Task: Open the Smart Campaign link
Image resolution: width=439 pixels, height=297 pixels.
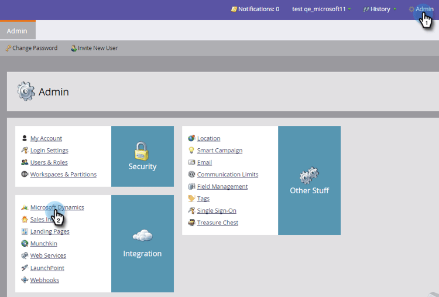Action: [220, 150]
